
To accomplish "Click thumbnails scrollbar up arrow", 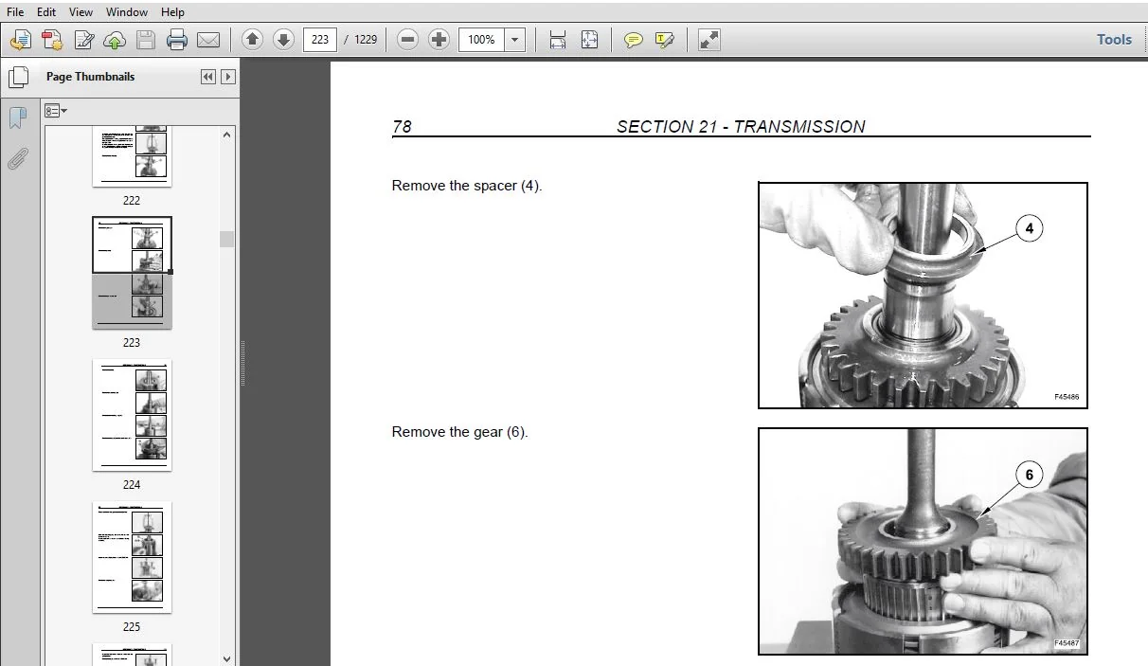I will [x=227, y=135].
